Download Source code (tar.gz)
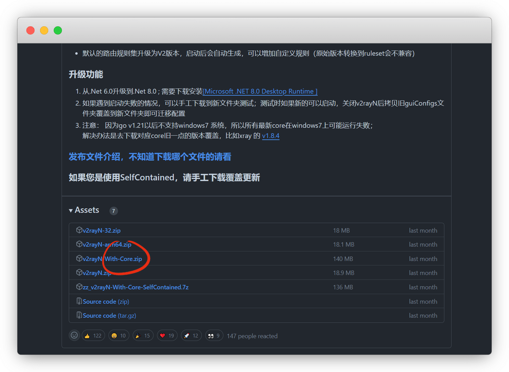This screenshot has width=509, height=372. pos(109,316)
